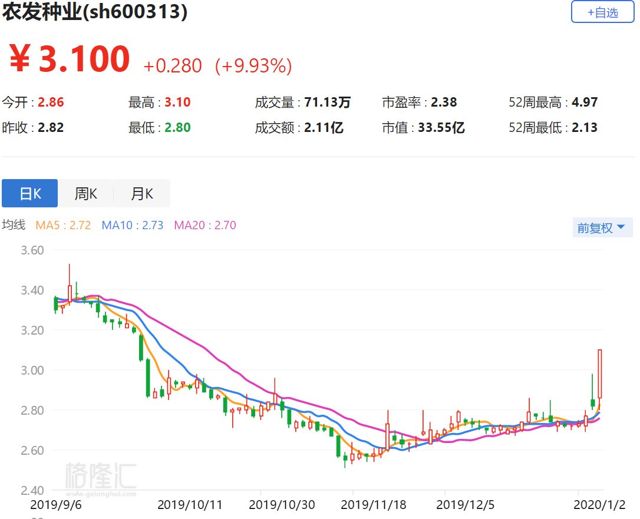640x519 pixels.
Task: Click the 52周最低 value 2.13
Action: click(x=585, y=128)
